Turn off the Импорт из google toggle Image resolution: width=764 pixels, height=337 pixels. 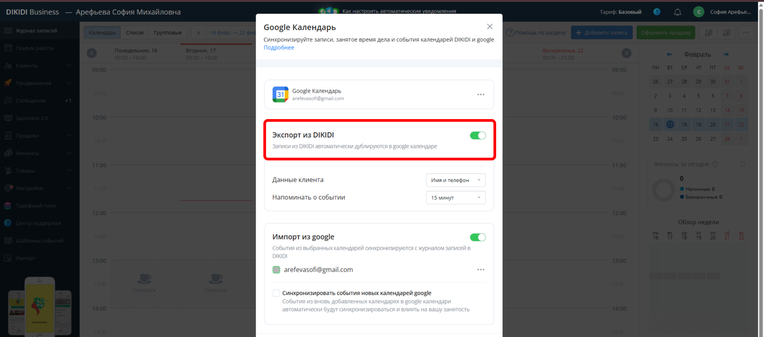[477, 237]
